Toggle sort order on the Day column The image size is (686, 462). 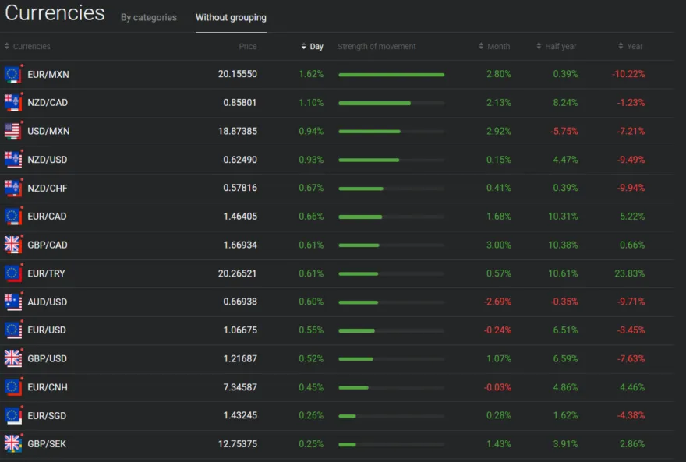312,46
